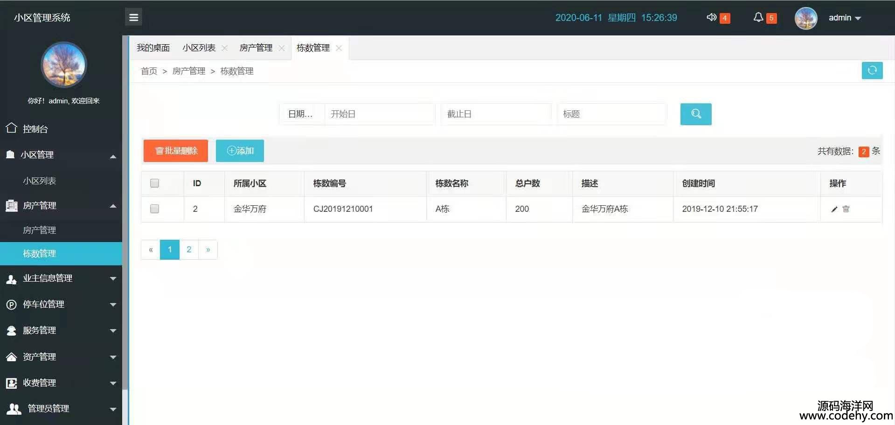Focus the 开始日 date field
The width and height of the screenshot is (895, 425).
[380, 114]
